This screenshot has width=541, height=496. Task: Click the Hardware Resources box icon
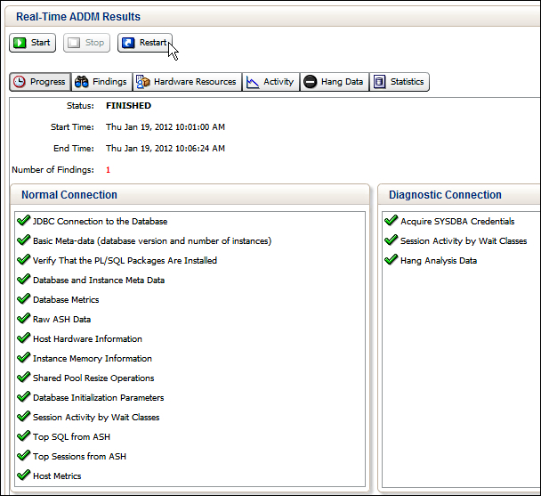tap(143, 82)
